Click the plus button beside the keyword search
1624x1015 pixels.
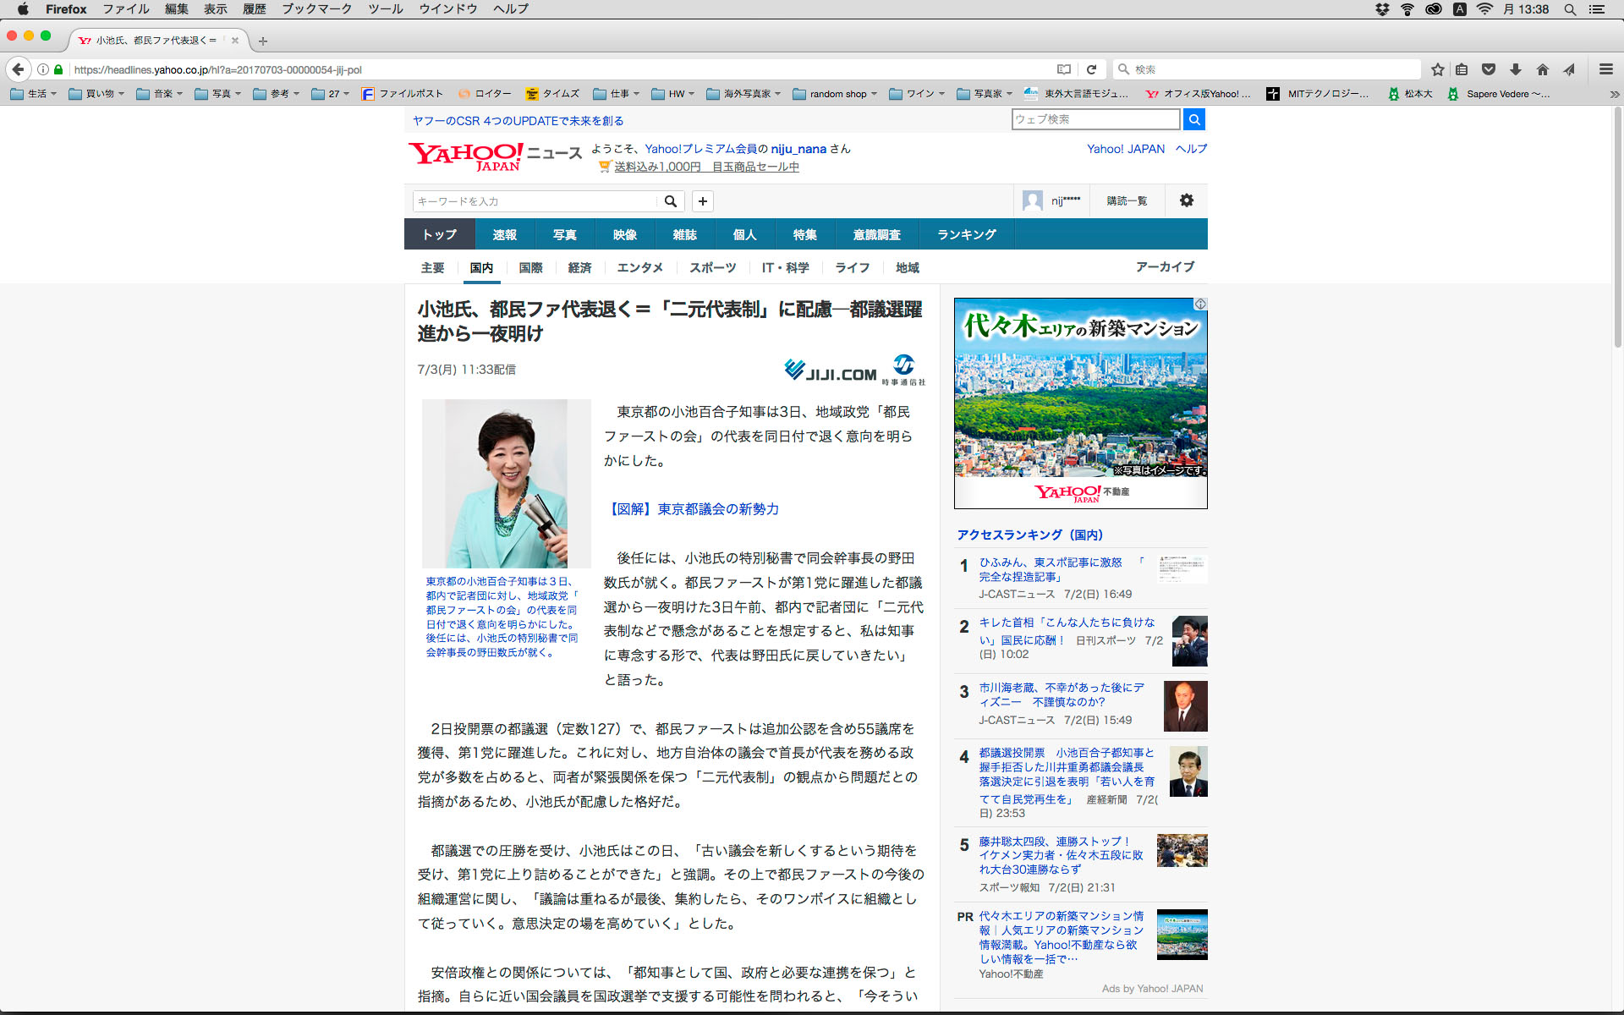(702, 201)
